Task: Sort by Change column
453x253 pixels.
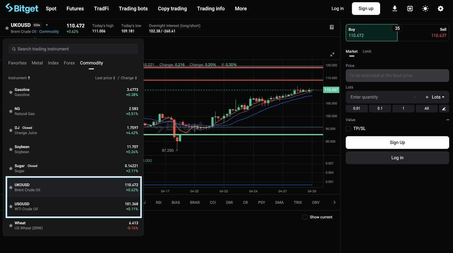Action: (129, 78)
